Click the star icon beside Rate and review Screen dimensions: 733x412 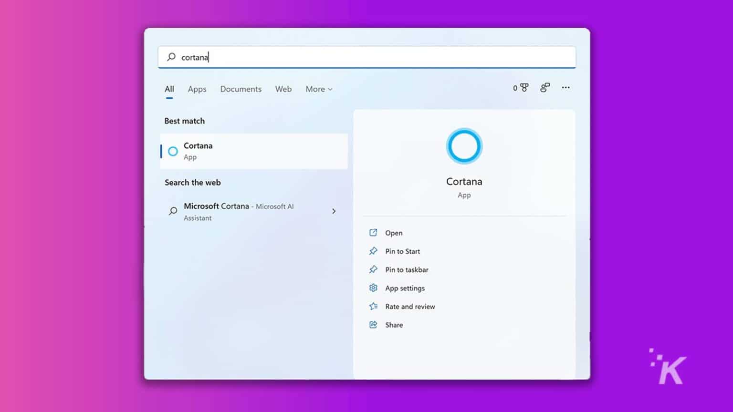374,306
